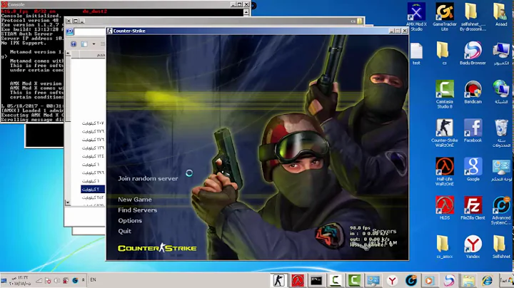The width and height of the screenshot is (514, 288).
Task: Click the preview pane icon in explorer toolbar
Action: click(84, 44)
